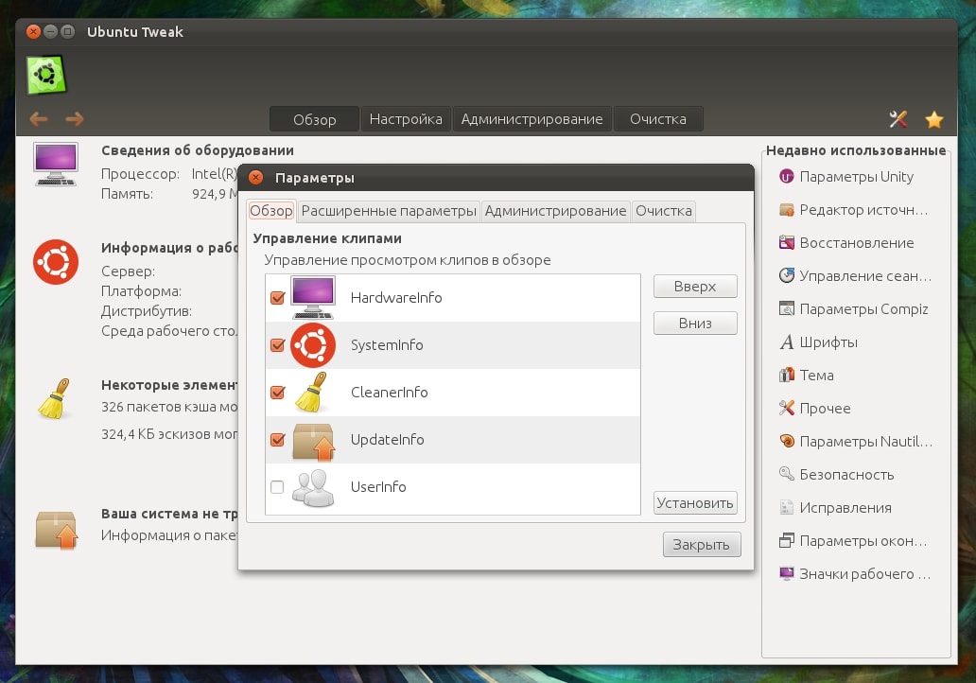Open Шрифты font icon in sidebar
The width and height of the screenshot is (976, 683).
pyautogui.click(x=787, y=341)
